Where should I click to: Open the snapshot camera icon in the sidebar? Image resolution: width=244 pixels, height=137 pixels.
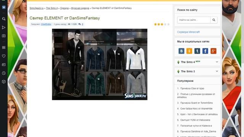[4, 36]
